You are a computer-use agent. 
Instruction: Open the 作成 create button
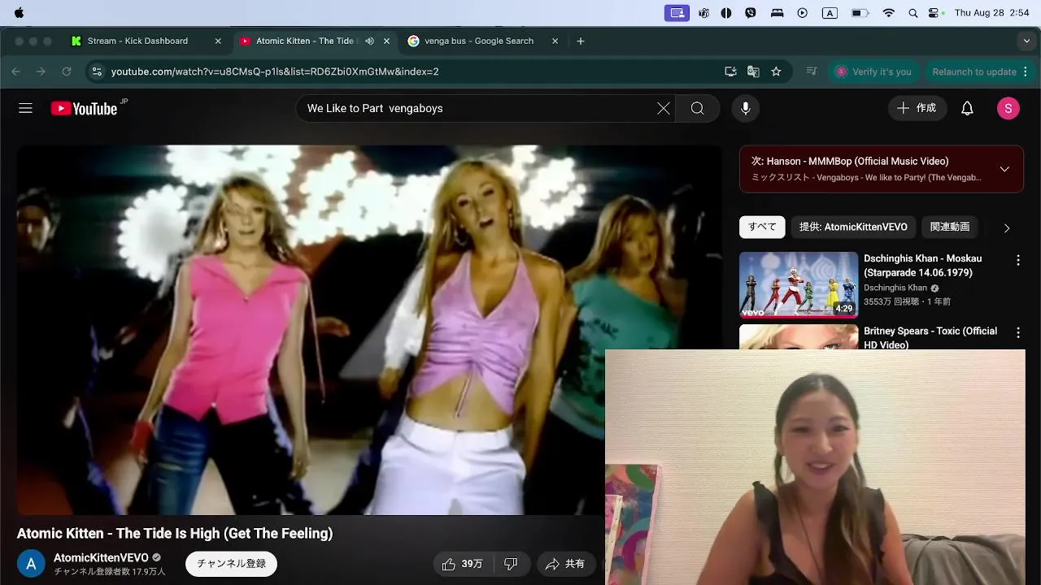[x=917, y=108]
